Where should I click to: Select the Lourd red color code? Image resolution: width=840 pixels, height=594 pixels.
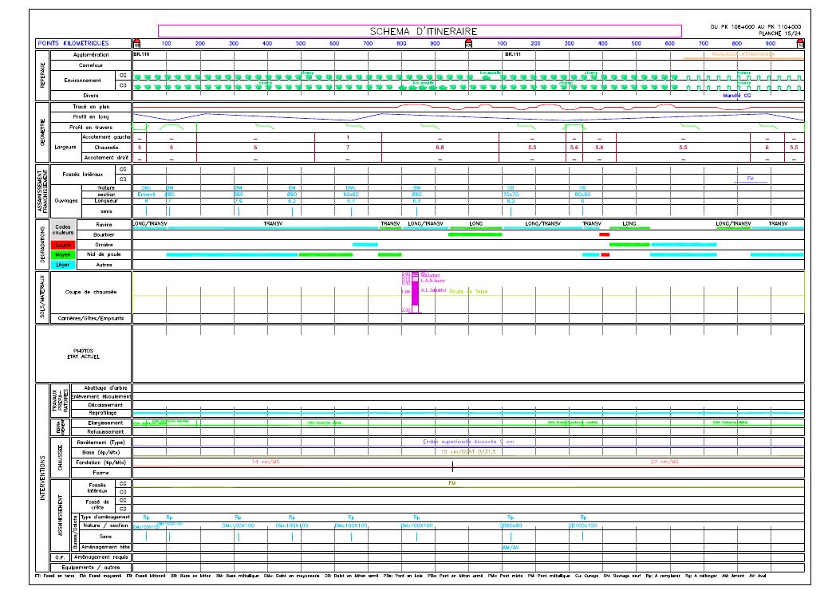coord(61,244)
